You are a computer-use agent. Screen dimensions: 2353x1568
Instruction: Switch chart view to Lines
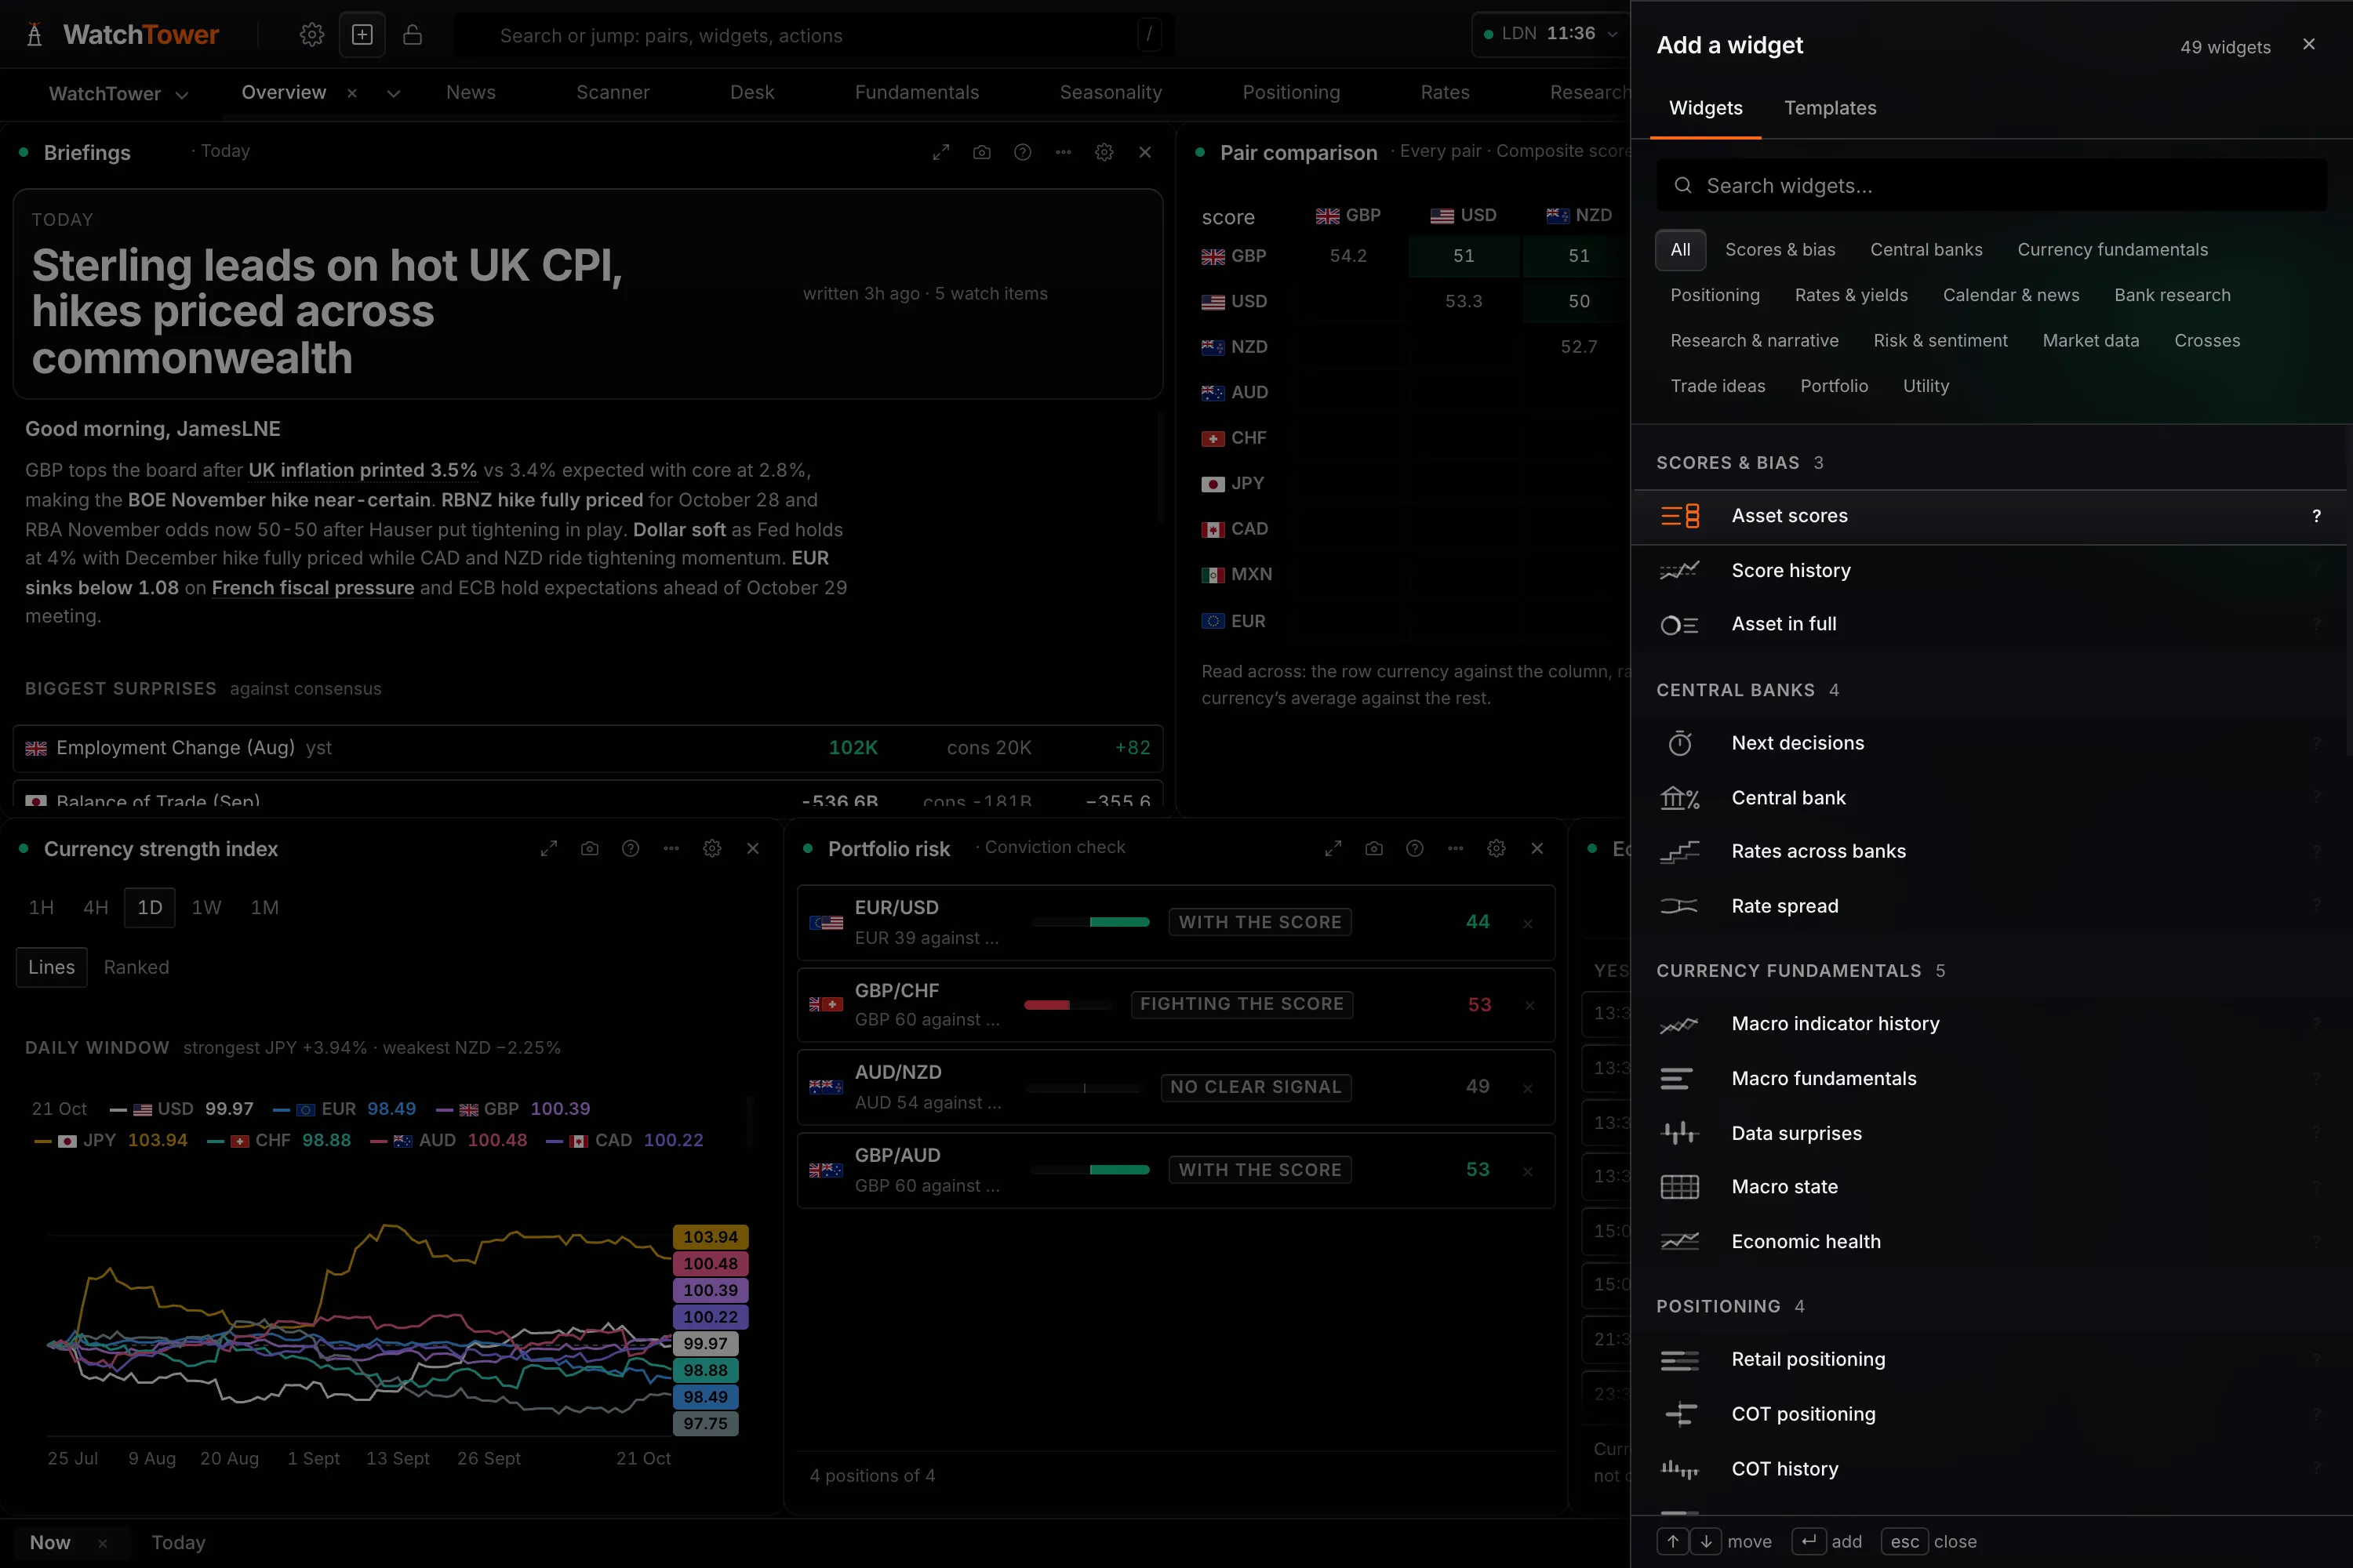tap(51, 967)
